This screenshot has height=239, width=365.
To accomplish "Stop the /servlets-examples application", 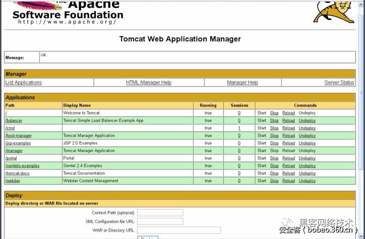I will point(274,166).
